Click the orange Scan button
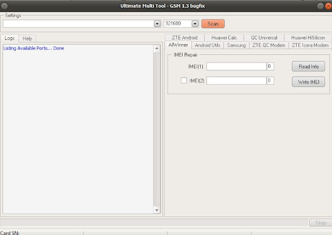Screen dimensions: 332x235 click(213, 24)
